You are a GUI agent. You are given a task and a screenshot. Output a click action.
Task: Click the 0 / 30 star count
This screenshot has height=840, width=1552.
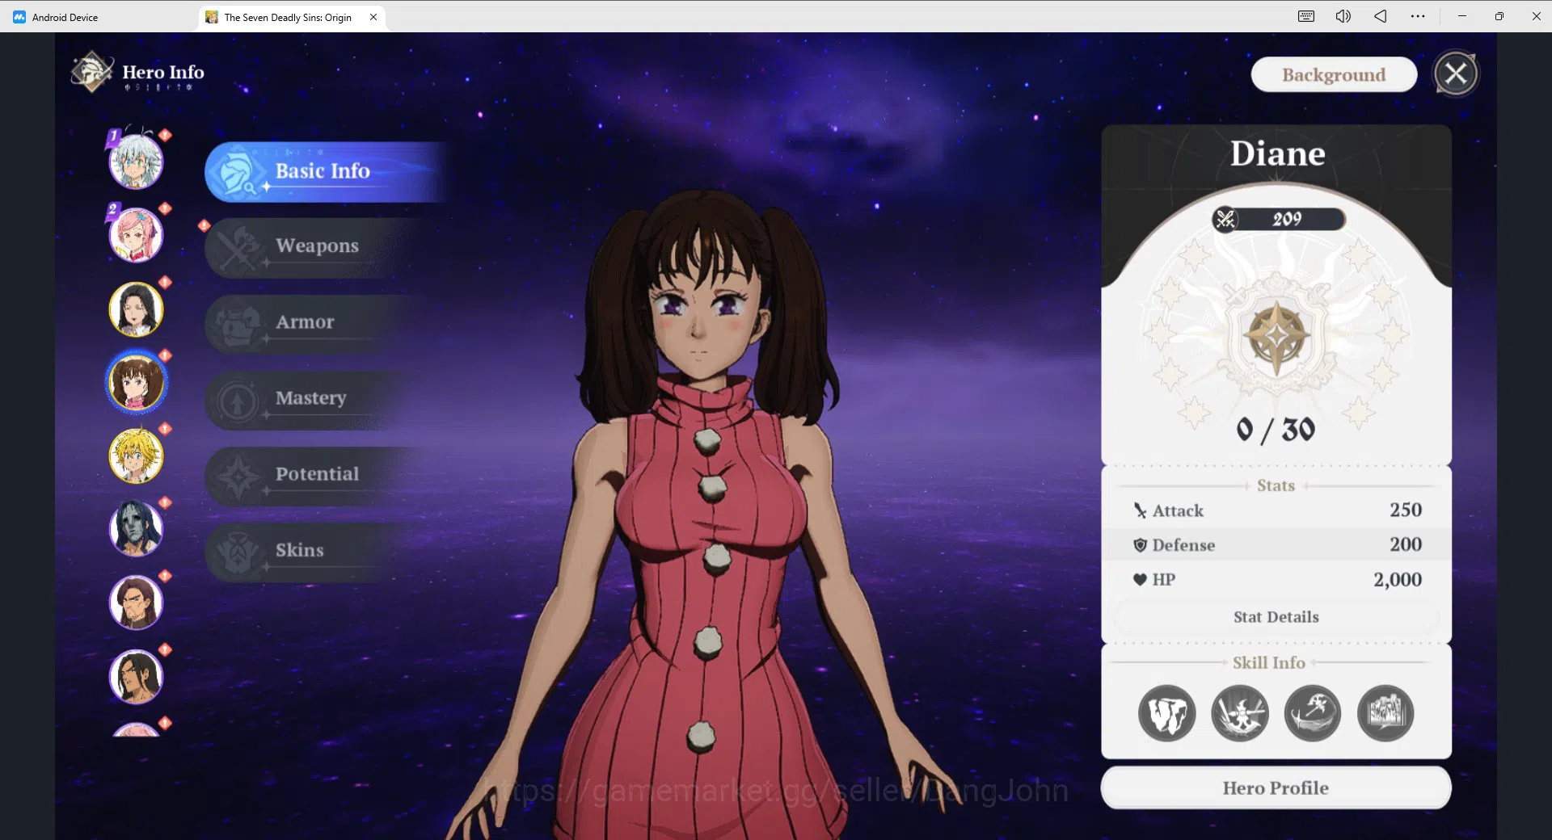tap(1276, 430)
